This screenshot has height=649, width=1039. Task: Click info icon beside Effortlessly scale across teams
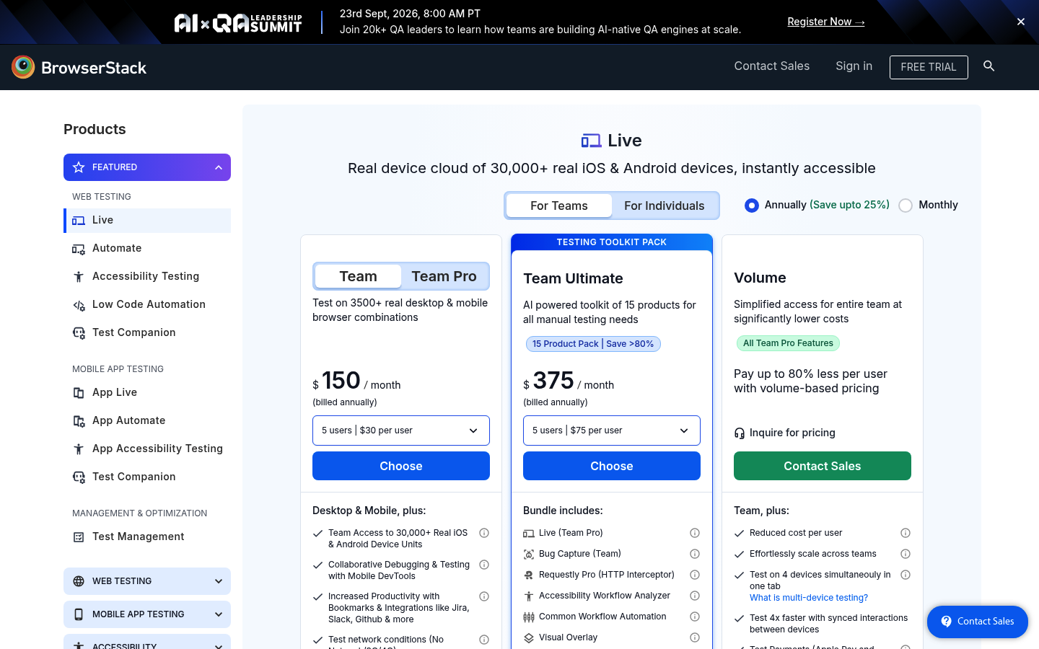[906, 554]
